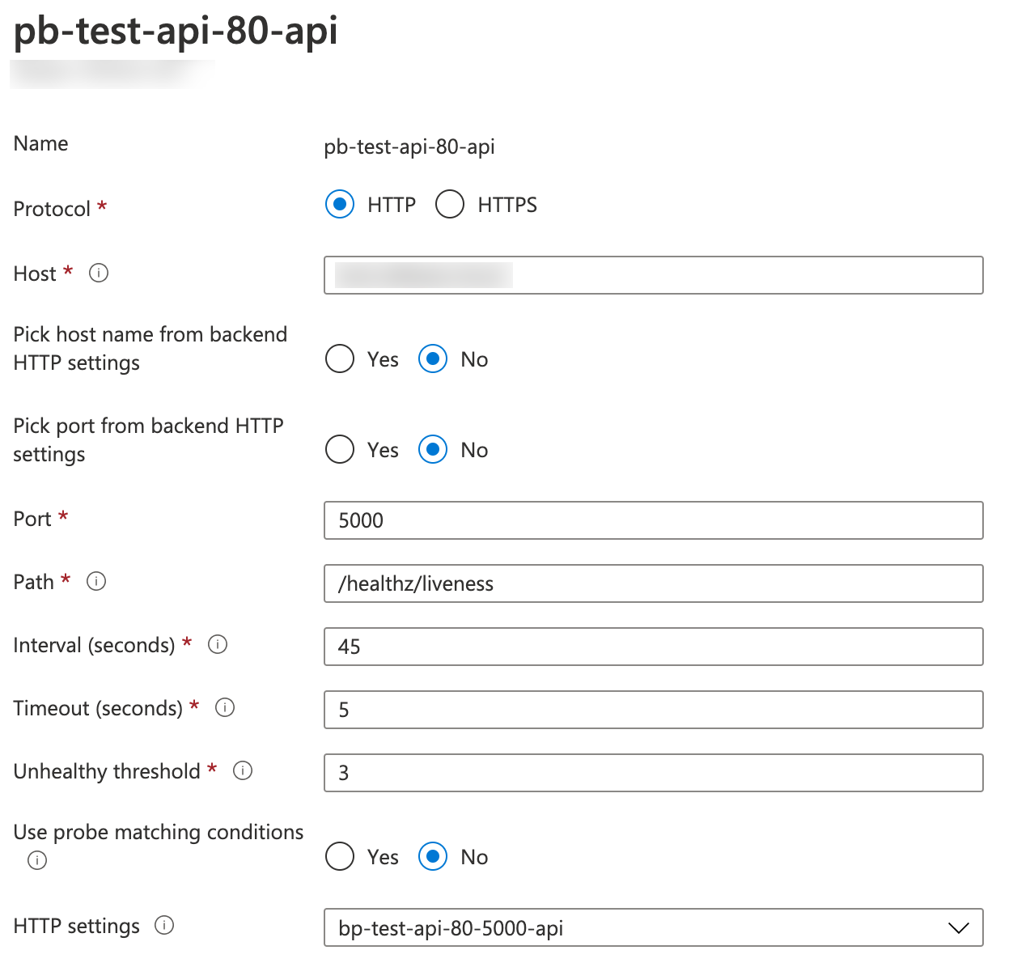Set Use probe matching conditions to Yes
This screenshot has height=963, width=1013.
(340, 856)
